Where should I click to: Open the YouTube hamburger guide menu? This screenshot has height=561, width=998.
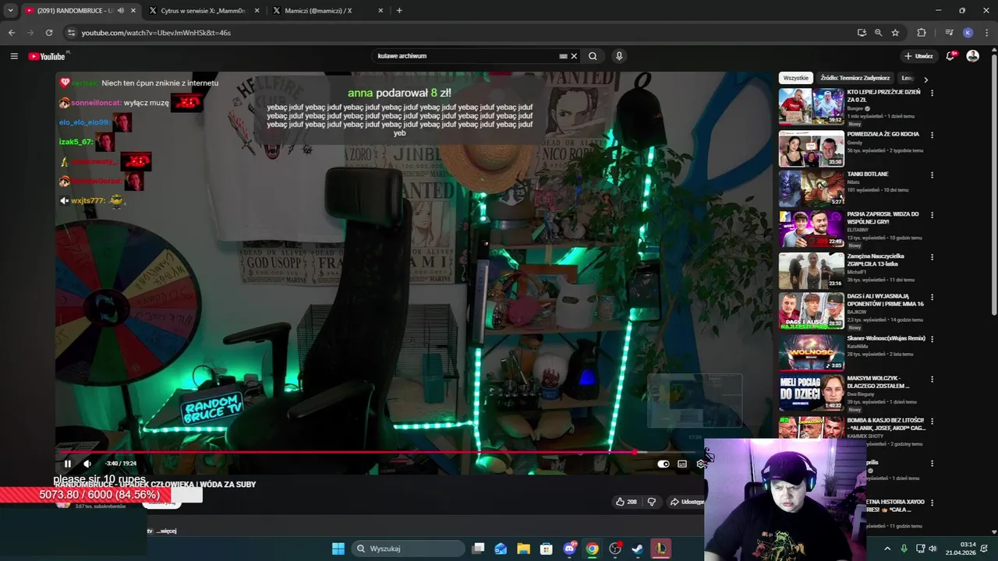tap(14, 56)
